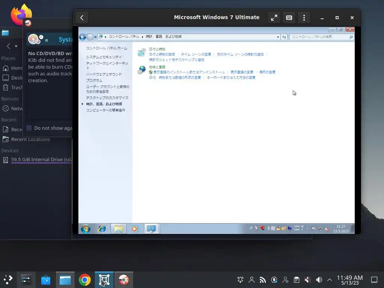384x288 pixels.
Task: Open Windows Explorer folder in Windows 7 taskbar
Action: [x=118, y=229]
